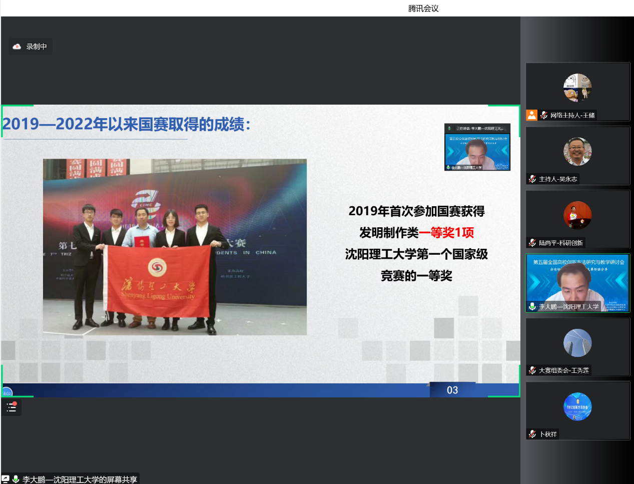This screenshot has width=634, height=484.
Task: Click the orange host badge next to 网络主持人-王储
Action: 531,115
